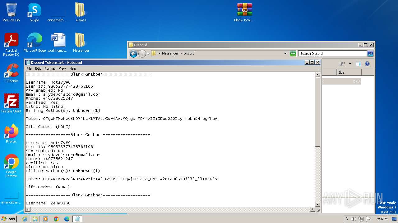This screenshot has width=398, height=223.
Task: Maximize the Notepad window
Action: (312, 63)
